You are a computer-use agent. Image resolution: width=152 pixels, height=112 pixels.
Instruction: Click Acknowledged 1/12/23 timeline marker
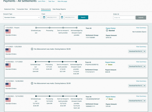pyautogui.click(x=76, y=62)
